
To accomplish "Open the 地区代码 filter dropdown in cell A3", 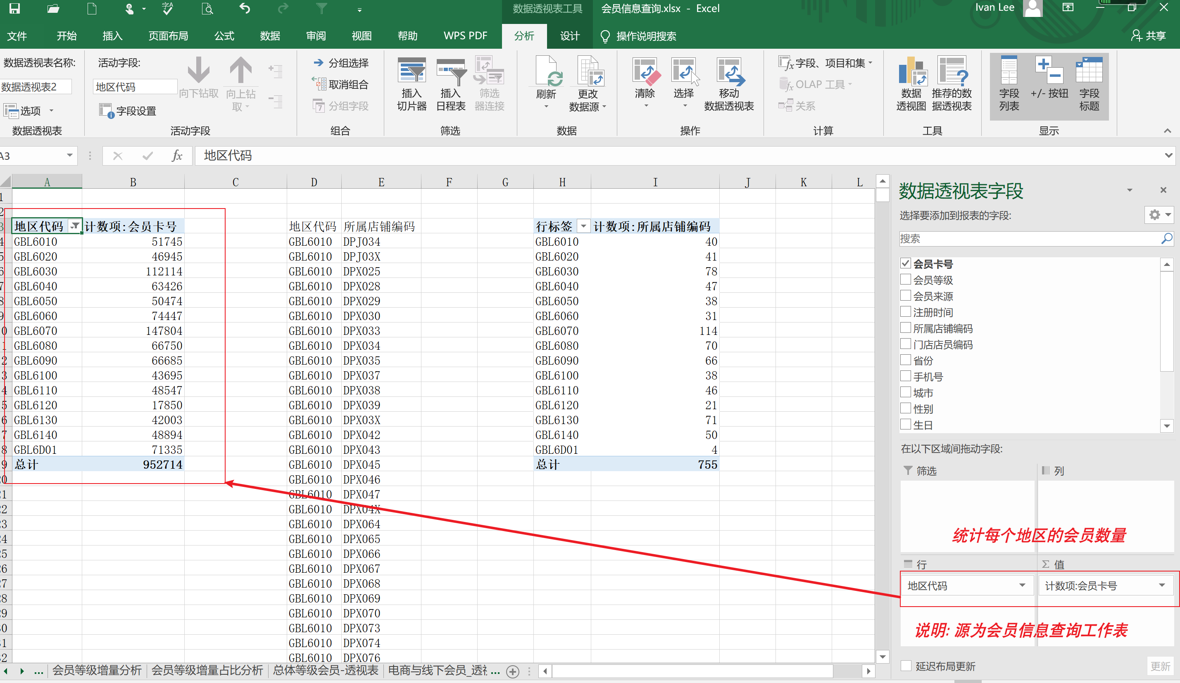I will pyautogui.click(x=74, y=226).
